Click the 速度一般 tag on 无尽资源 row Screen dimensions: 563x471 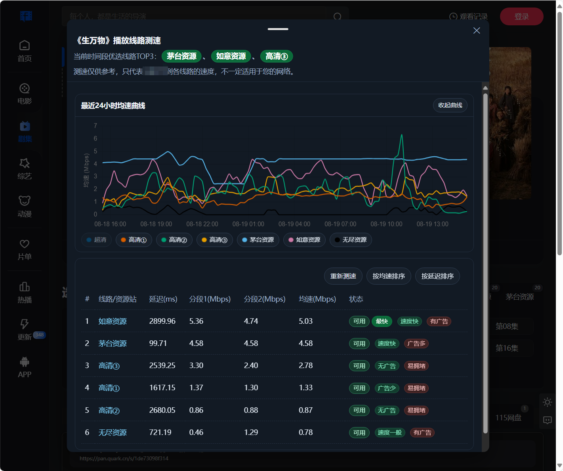[390, 433]
